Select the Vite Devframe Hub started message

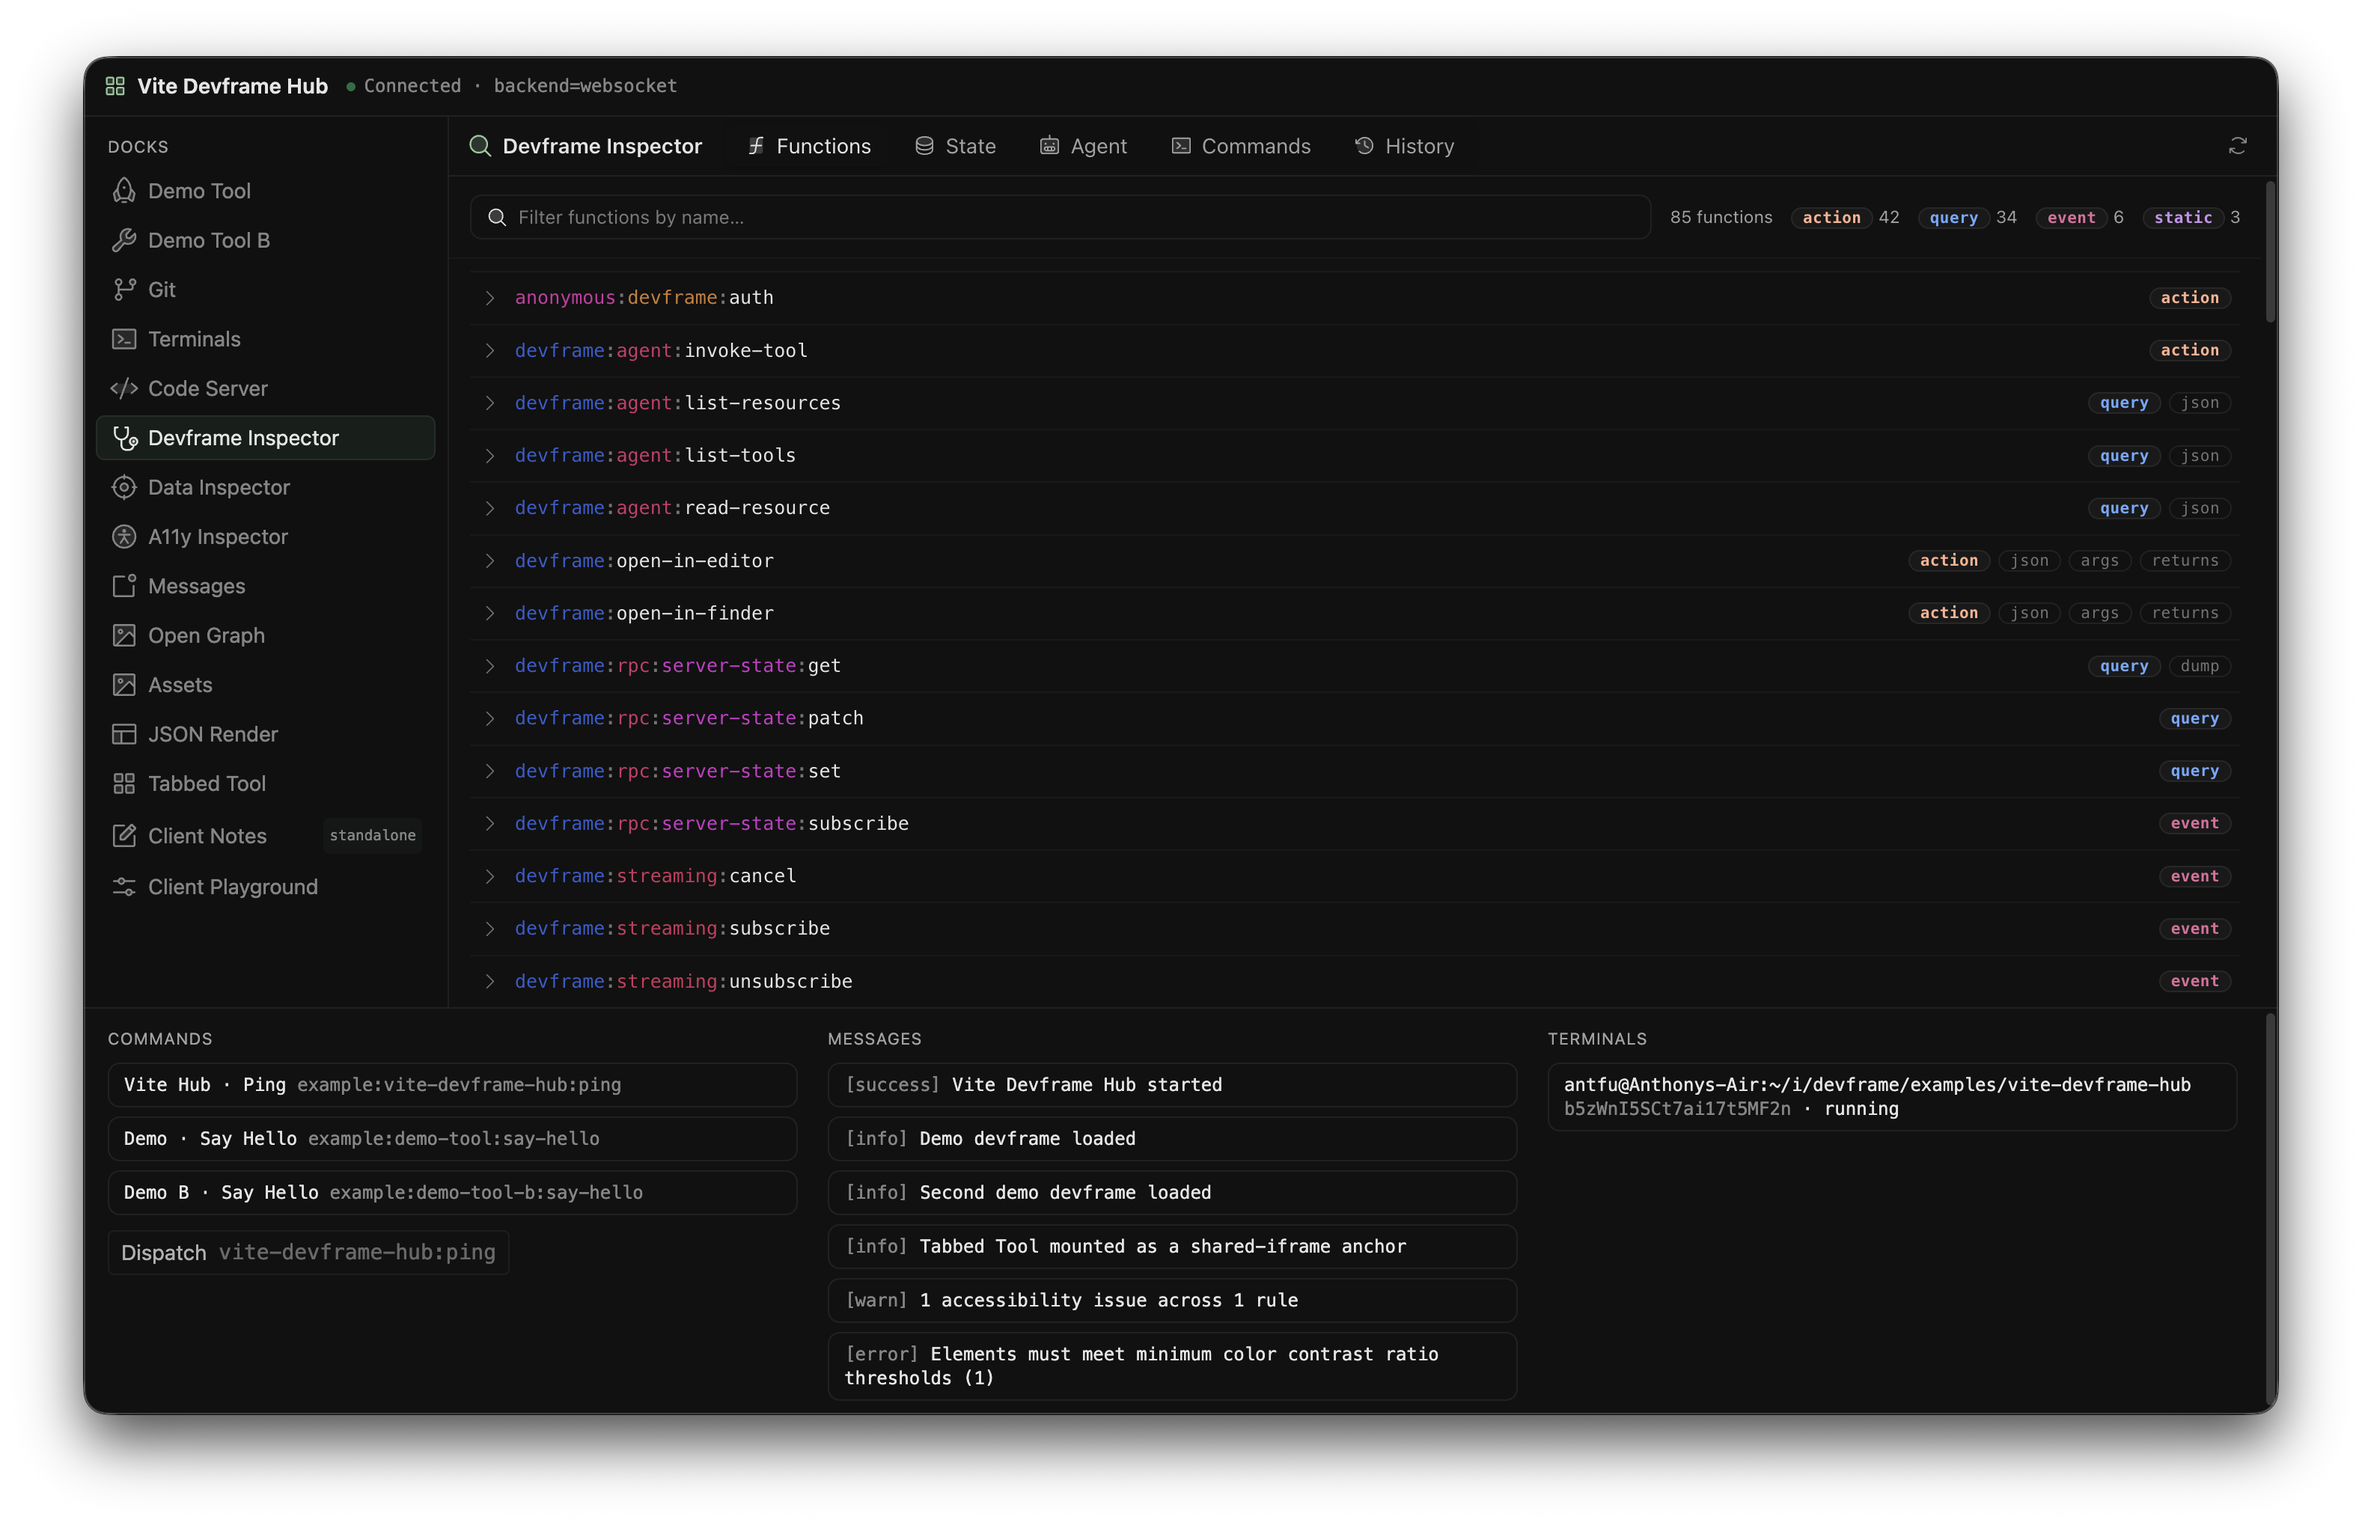click(x=1171, y=1085)
